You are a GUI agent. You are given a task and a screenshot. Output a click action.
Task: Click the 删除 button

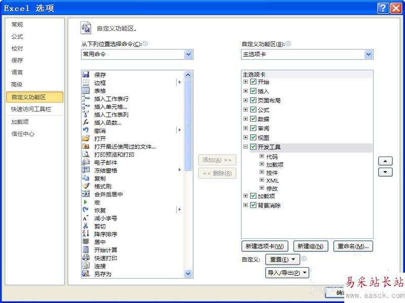pos(217,173)
